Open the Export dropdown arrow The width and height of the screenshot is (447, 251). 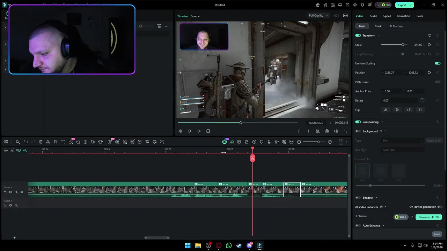tap(411, 5)
